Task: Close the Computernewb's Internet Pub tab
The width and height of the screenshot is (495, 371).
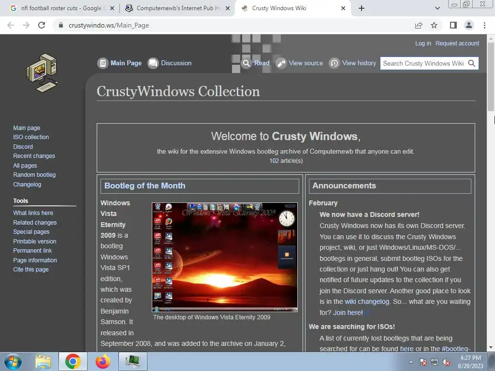Action: [x=228, y=8]
